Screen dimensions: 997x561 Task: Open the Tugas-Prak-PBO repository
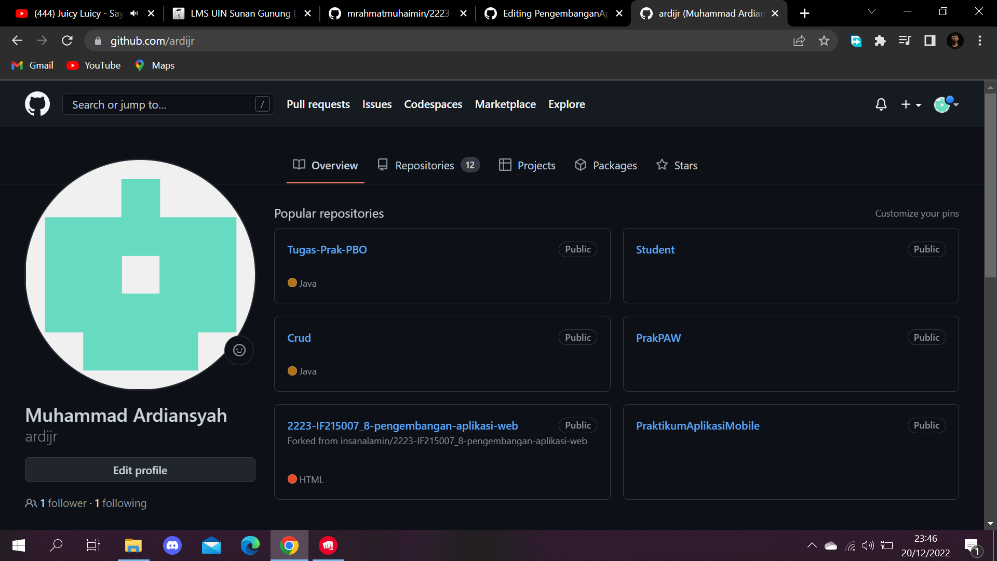pyautogui.click(x=327, y=250)
